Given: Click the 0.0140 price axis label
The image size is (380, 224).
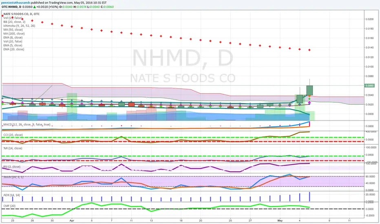Looking at the screenshot, I should (369, 48).
